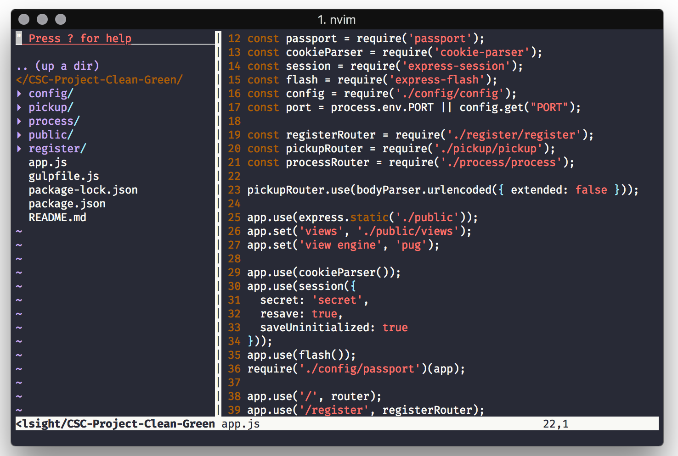Viewport: 678px width, 456px height.
Task: Open README.md in the file tree
Action: click(57, 217)
